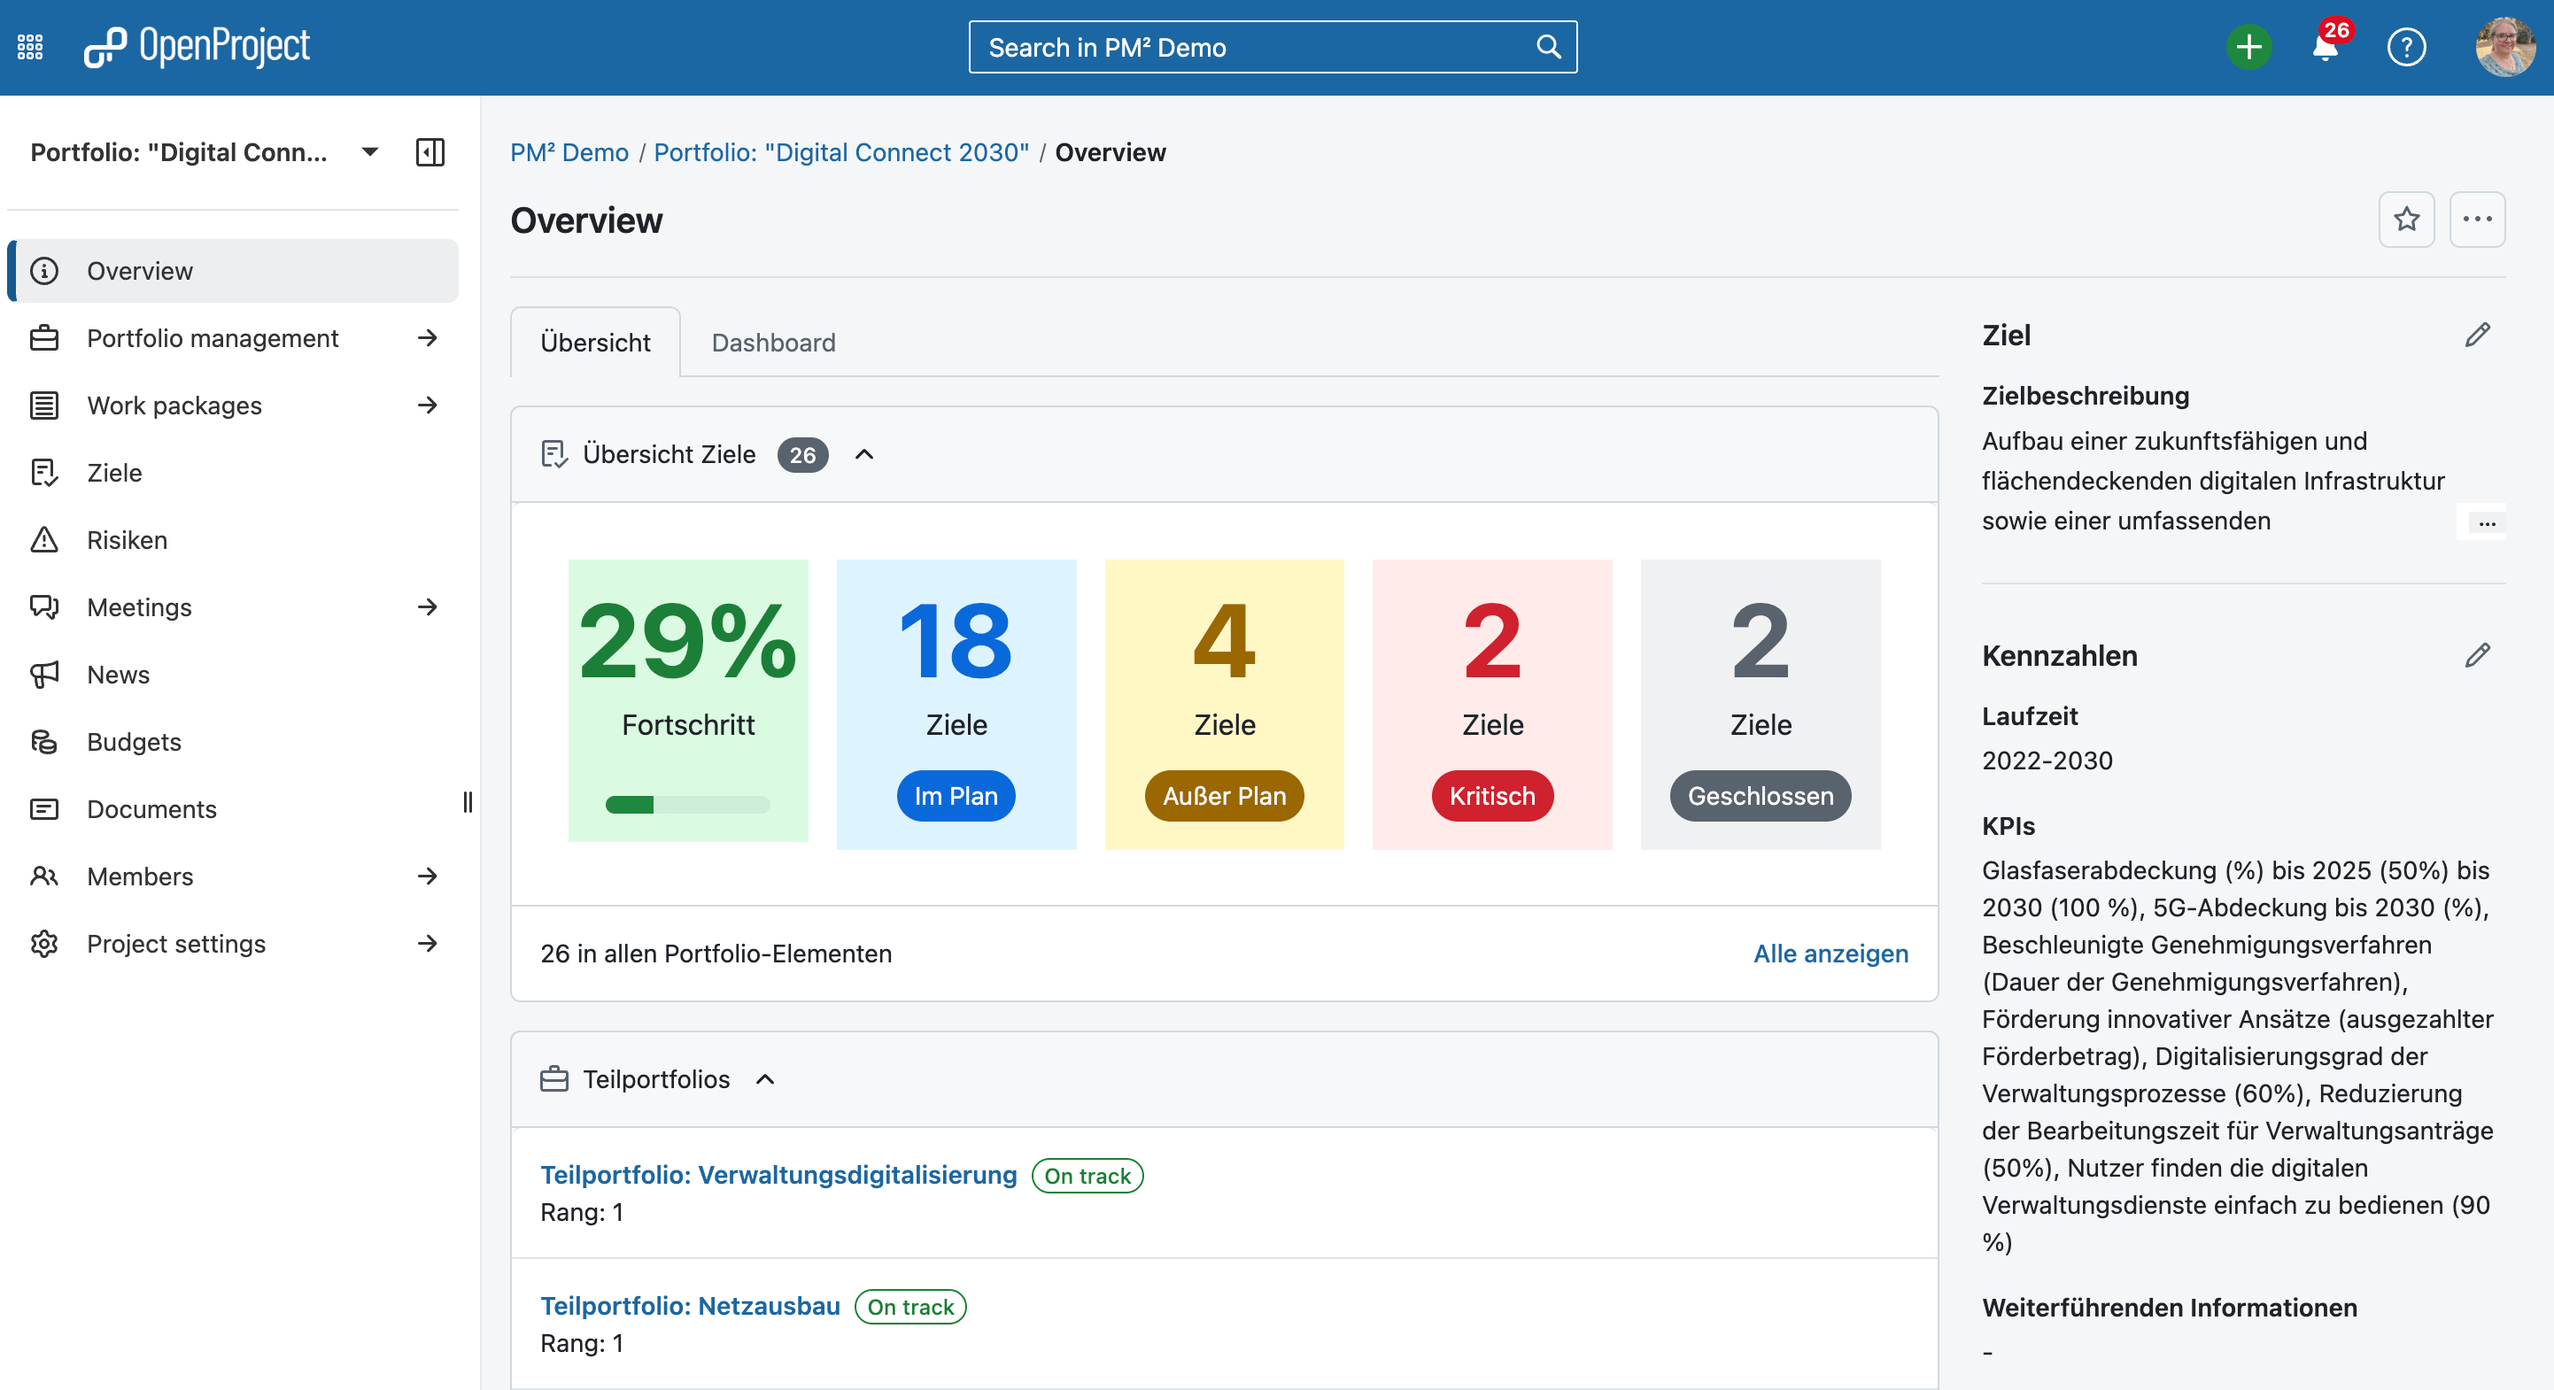The width and height of the screenshot is (2554, 1390).
Task: Switch to the Dashboard tab
Action: [773, 342]
